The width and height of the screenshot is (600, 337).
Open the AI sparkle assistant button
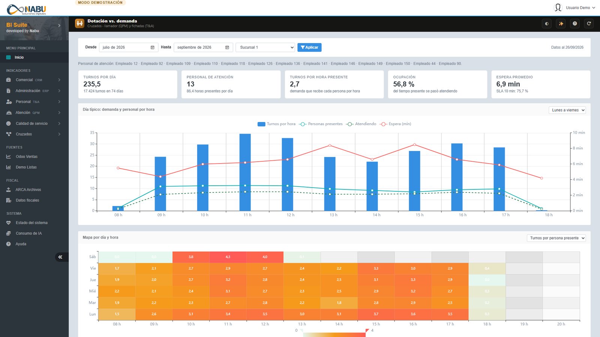pyautogui.click(x=561, y=24)
